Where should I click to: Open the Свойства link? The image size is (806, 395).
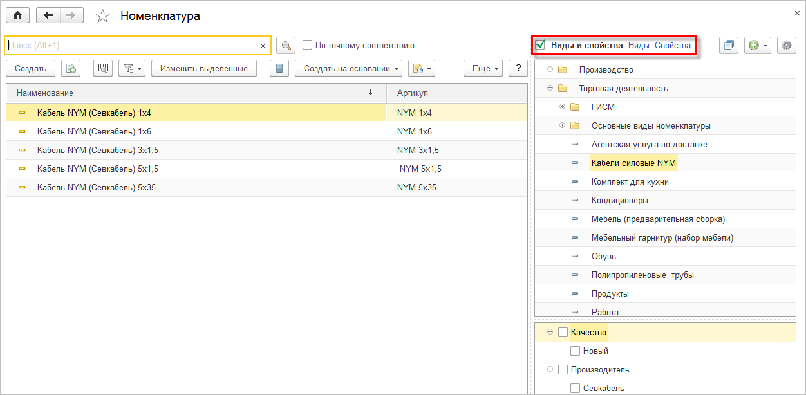(x=672, y=46)
